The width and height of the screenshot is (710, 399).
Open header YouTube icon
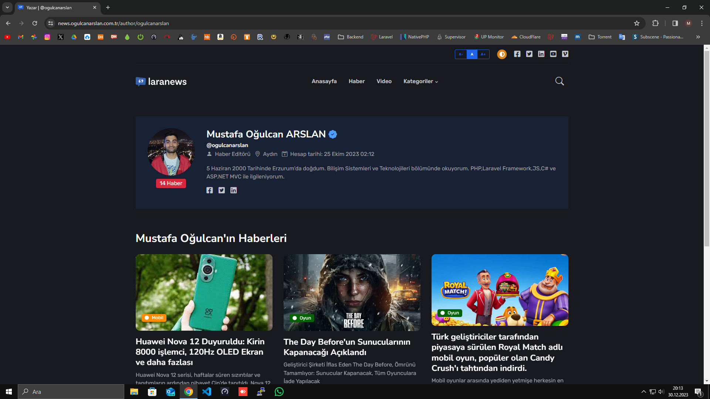553,54
